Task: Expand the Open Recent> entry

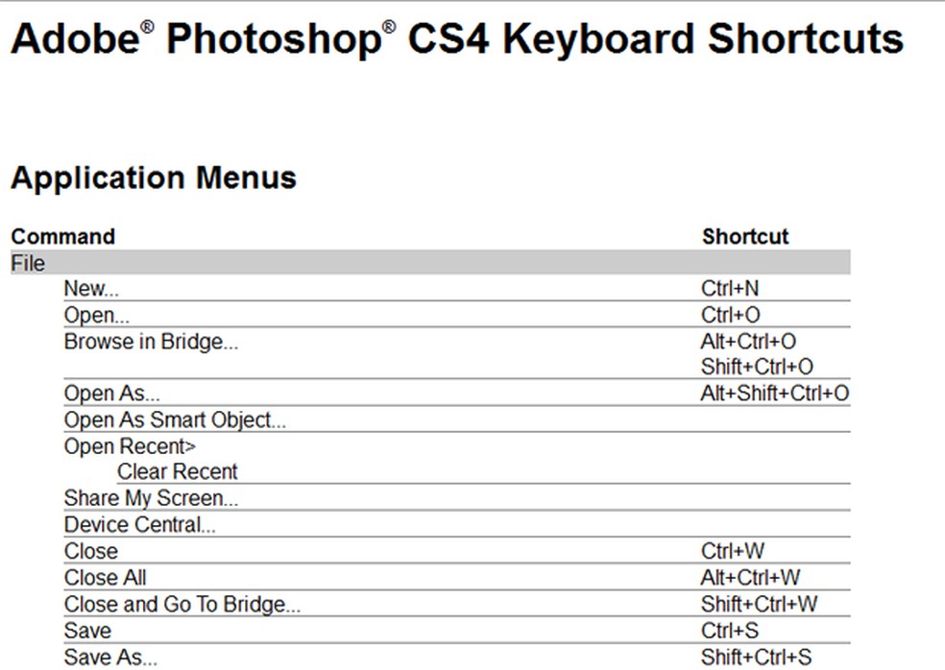Action: click(130, 446)
